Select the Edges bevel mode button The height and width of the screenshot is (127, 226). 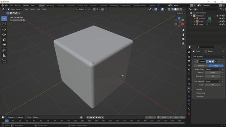click(x=216, y=66)
